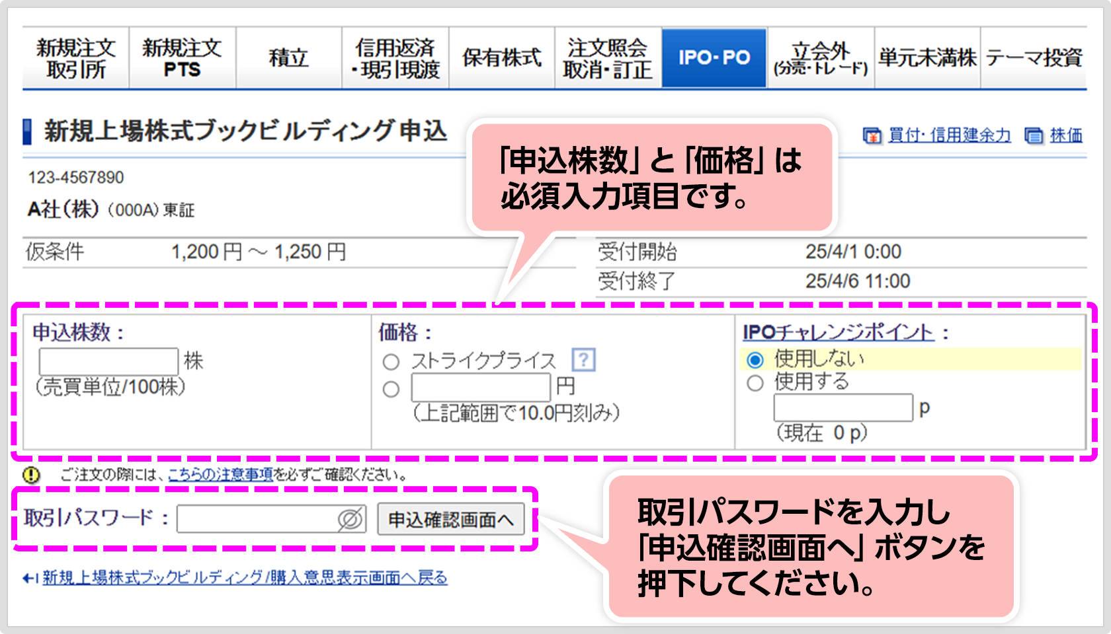Select the ストライクプライス radio button
The image size is (1111, 634).
391,362
